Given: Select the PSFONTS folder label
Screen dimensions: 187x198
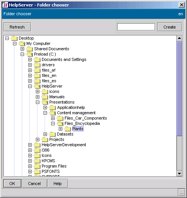Looking at the screenshot, I should coord(51,171).
